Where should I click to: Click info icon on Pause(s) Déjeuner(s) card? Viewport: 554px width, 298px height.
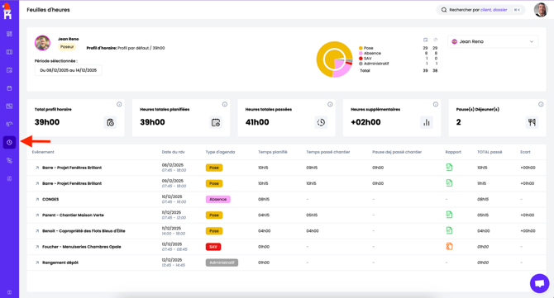coord(541,104)
